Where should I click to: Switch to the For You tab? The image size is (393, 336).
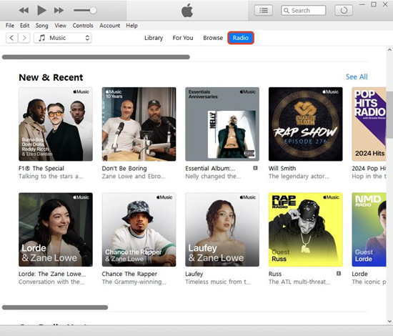[x=183, y=38]
